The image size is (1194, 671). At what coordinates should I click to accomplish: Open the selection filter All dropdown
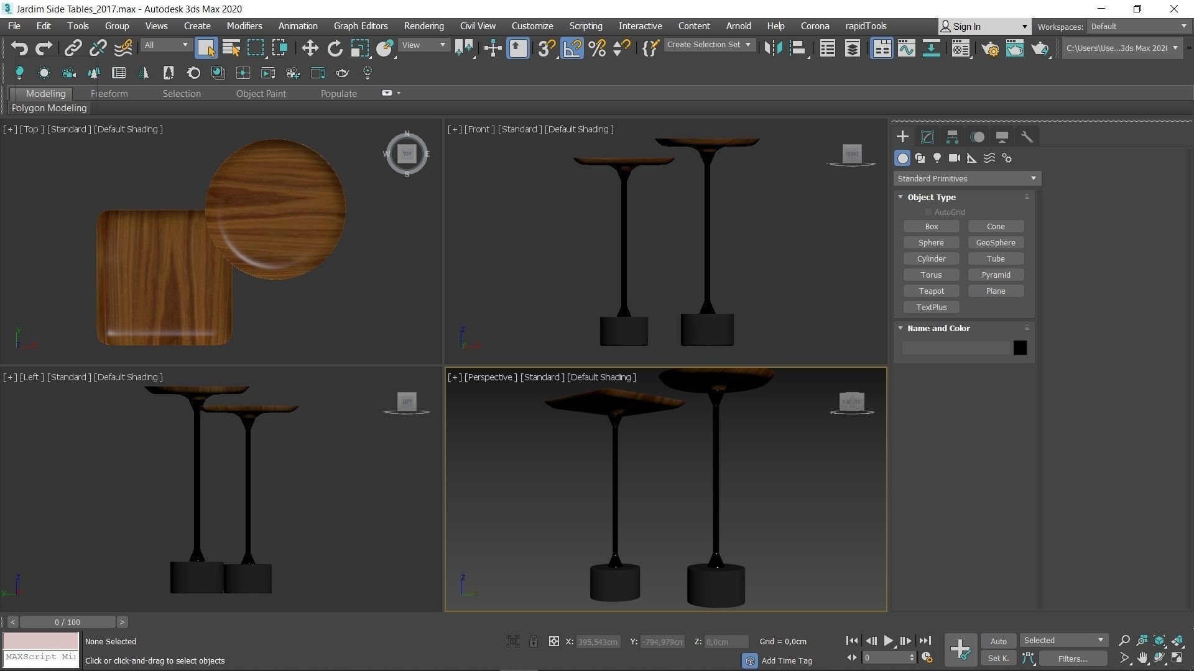coord(165,45)
